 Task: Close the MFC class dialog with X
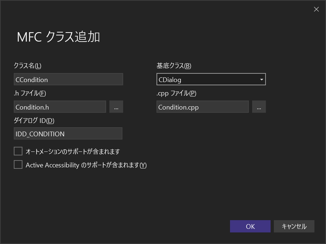pos(316,9)
